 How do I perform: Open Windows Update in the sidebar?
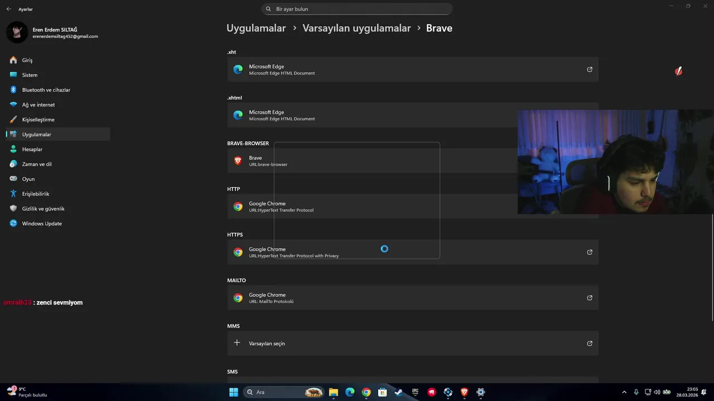pyautogui.click(x=58, y=223)
